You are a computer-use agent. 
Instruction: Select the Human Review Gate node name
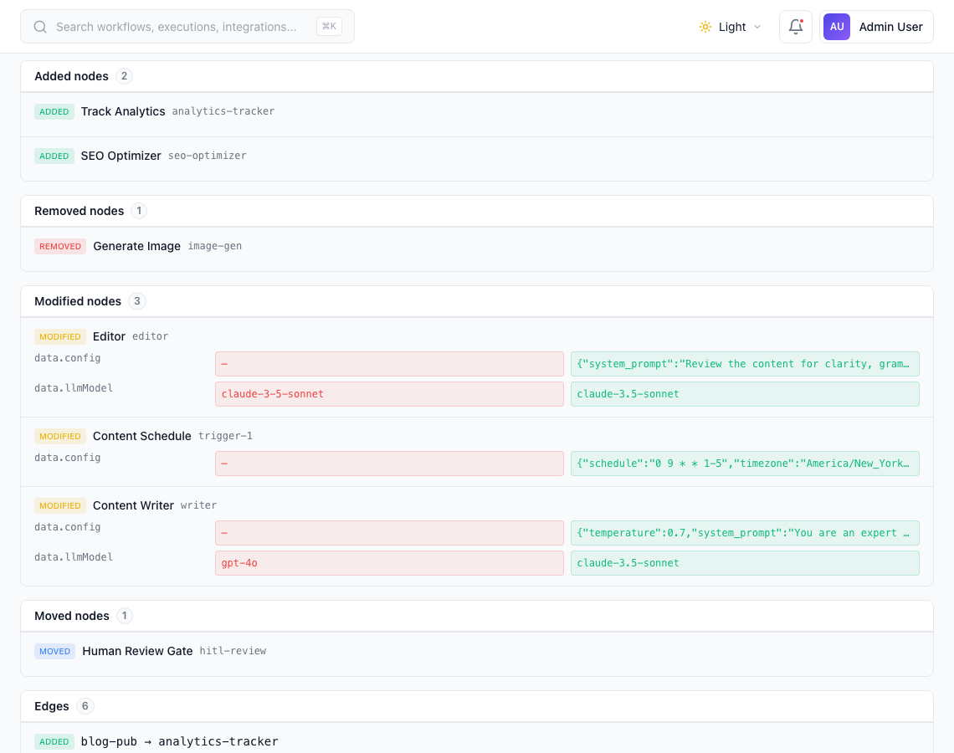[137, 652]
